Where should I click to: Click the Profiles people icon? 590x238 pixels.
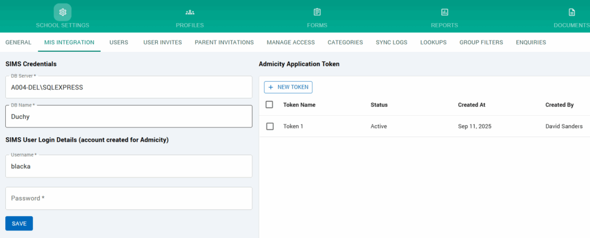190,12
